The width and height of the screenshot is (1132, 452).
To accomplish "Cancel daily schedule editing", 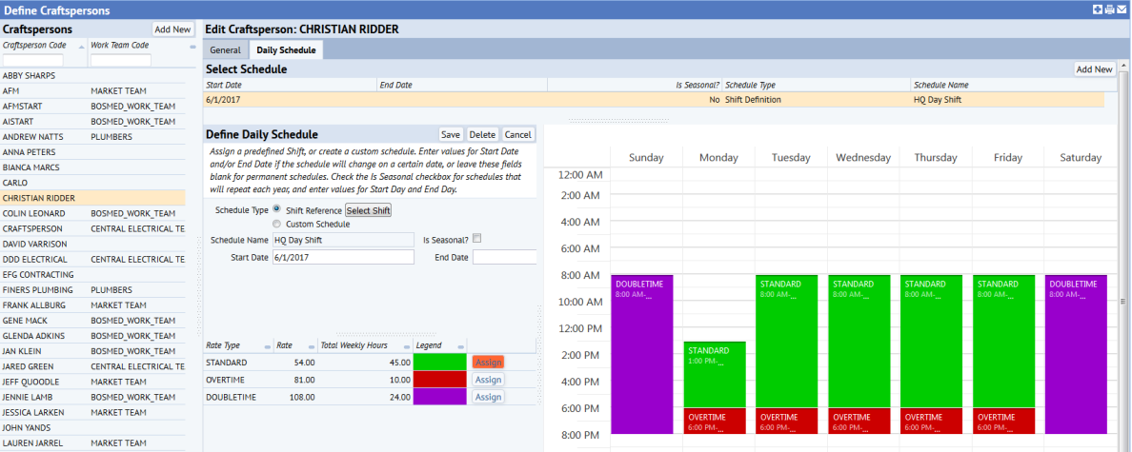I will tap(517, 135).
